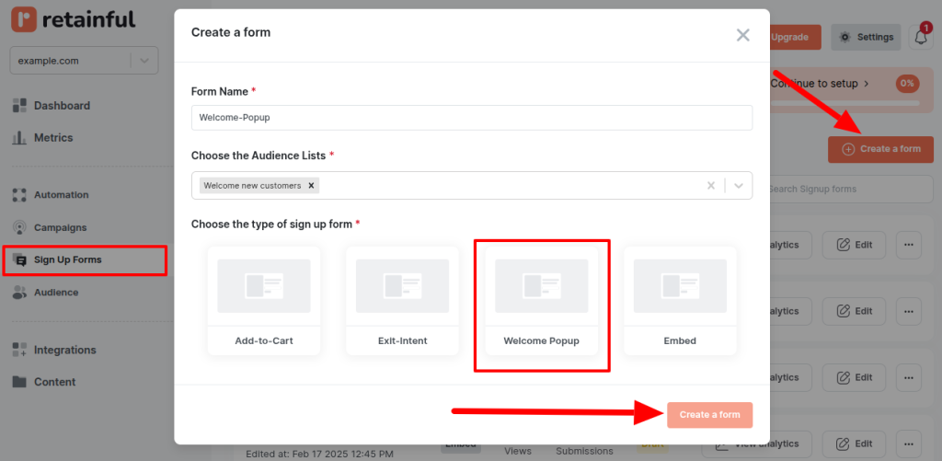Close the Create a form dialog

point(743,35)
